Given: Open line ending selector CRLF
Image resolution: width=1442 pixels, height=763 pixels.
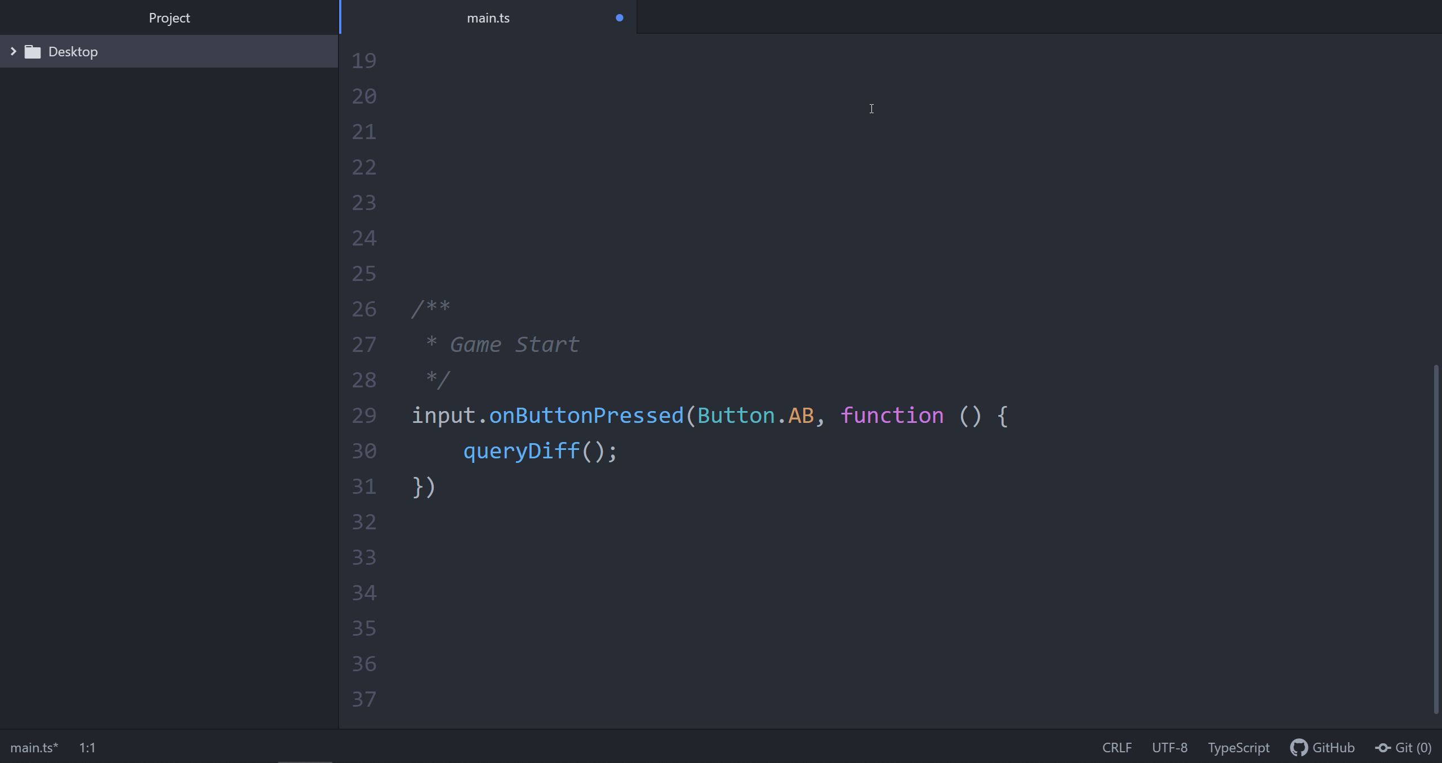Looking at the screenshot, I should [x=1116, y=747].
